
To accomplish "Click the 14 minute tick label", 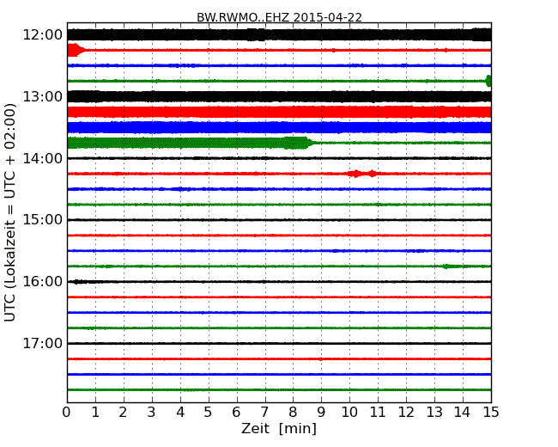I will 462,413.
